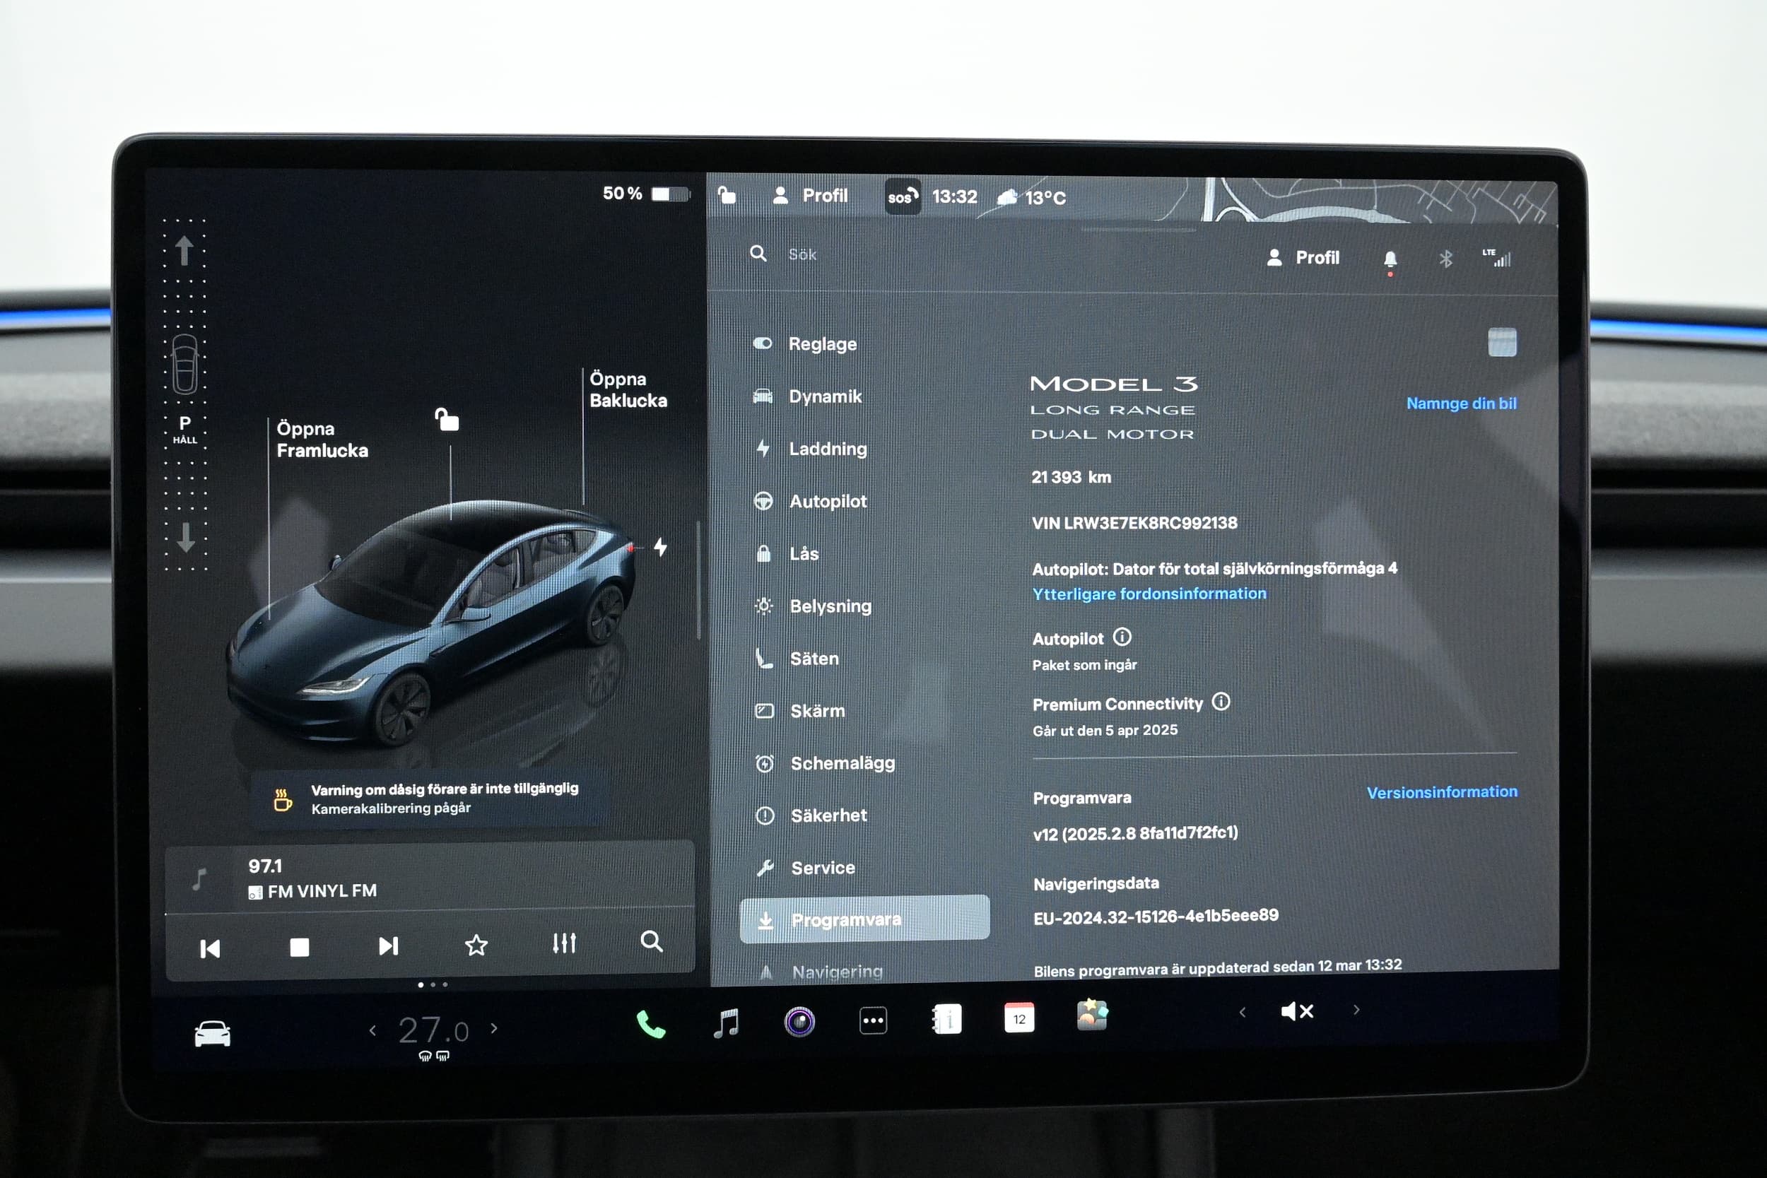Select the Programvara menu item
This screenshot has height=1178, width=1767.
point(864,919)
